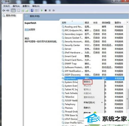Select the Thread Orde... service row
Image resolution: width=129 pixels, height=126 pixels.
[x=70, y=112]
